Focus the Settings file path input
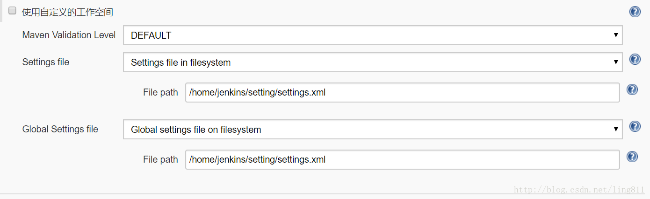 pyautogui.click(x=402, y=92)
